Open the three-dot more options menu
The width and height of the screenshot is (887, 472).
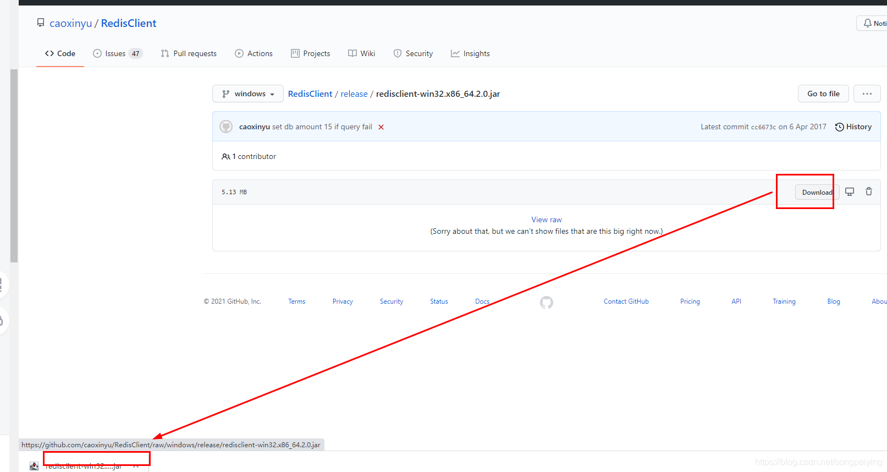pos(867,94)
